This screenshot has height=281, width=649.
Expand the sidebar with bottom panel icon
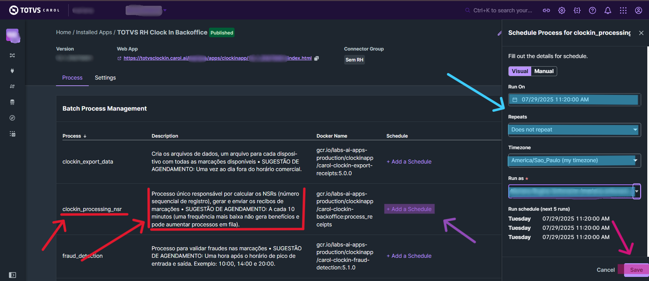[12, 275]
